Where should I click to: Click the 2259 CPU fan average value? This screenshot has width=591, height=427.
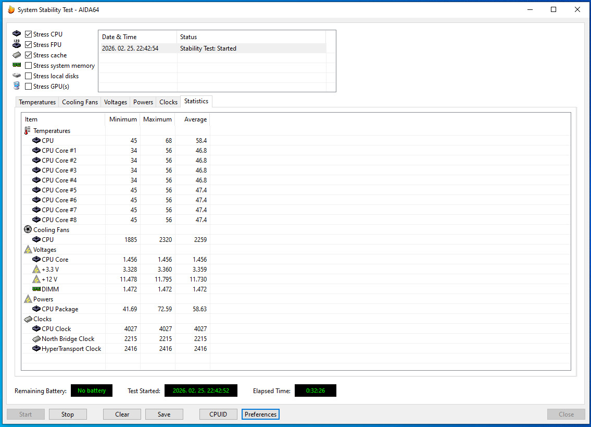200,239
